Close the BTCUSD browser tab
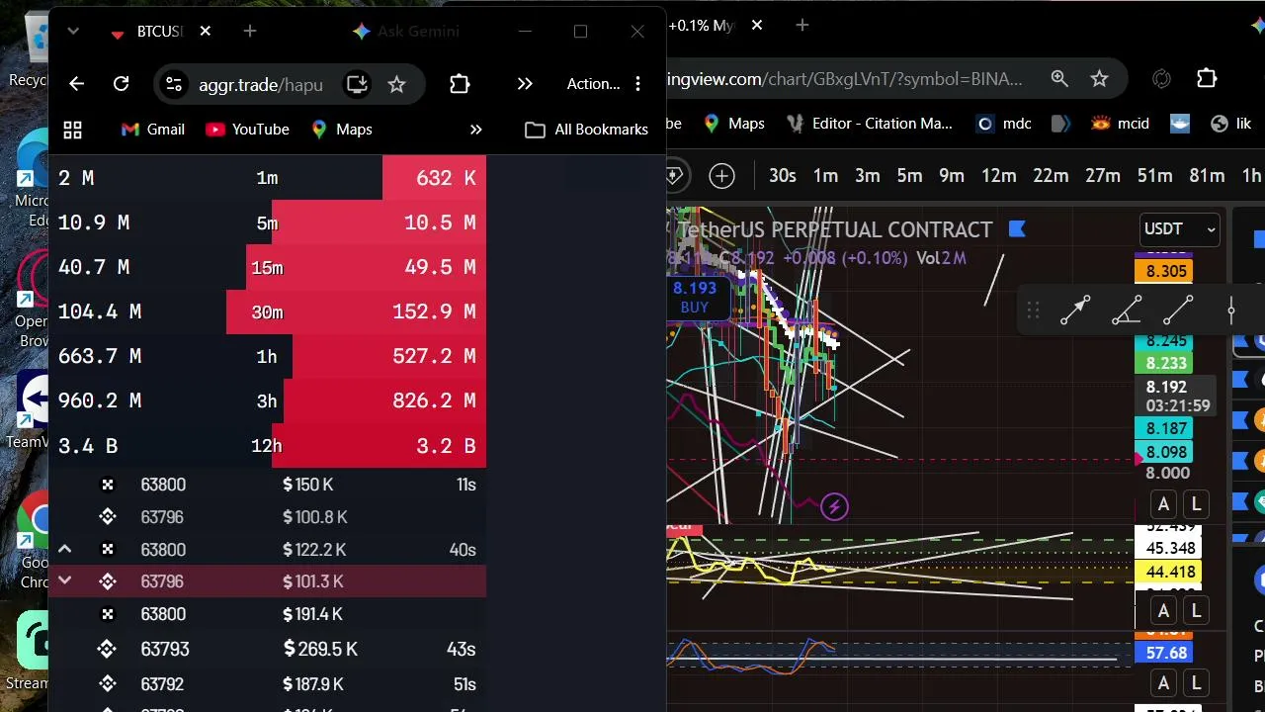 pos(205,32)
